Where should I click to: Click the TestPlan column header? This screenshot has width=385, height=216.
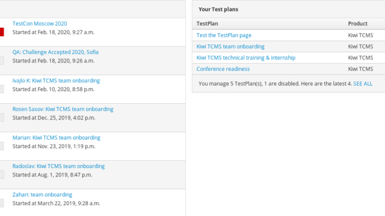click(207, 24)
